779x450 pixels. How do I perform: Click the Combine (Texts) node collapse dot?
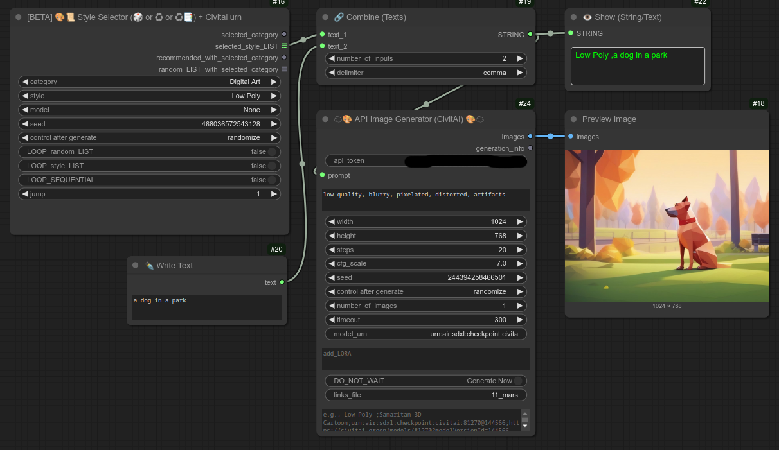tap(325, 17)
